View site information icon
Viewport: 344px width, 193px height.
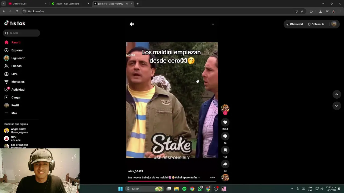24,11
